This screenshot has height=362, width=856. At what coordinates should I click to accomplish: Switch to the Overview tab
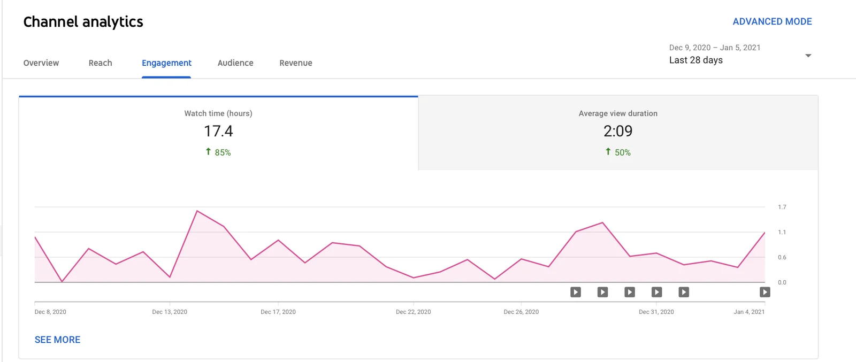(x=41, y=63)
